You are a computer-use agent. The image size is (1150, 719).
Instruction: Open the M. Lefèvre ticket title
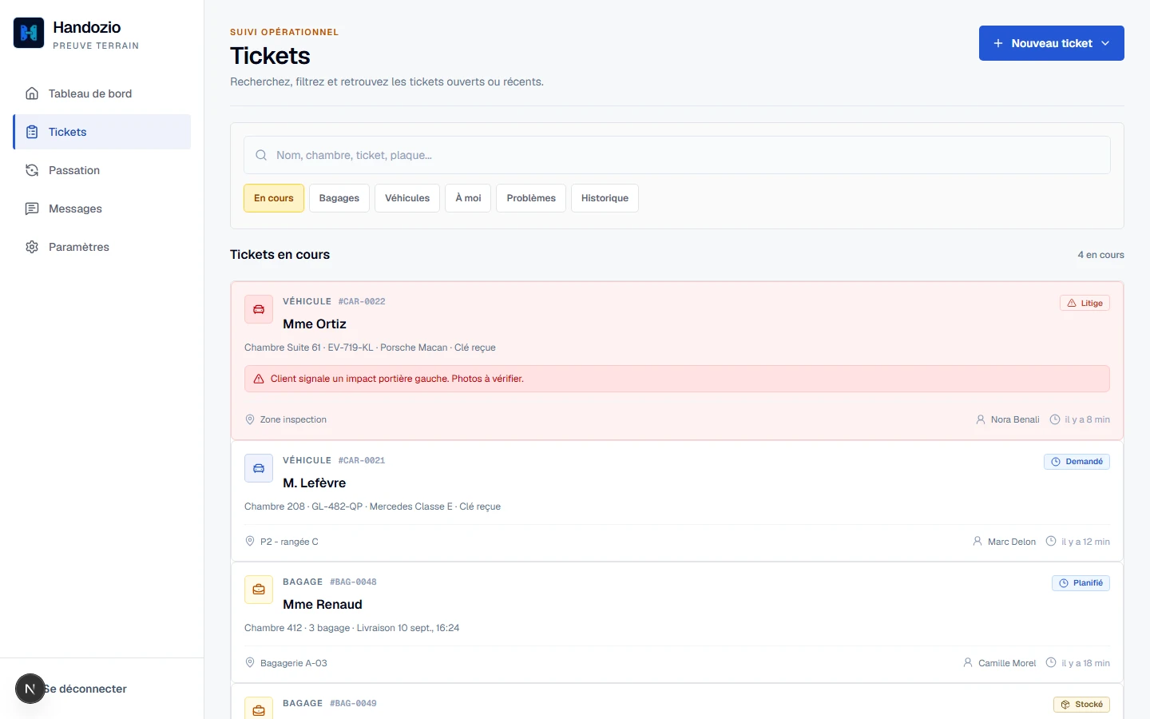point(315,483)
